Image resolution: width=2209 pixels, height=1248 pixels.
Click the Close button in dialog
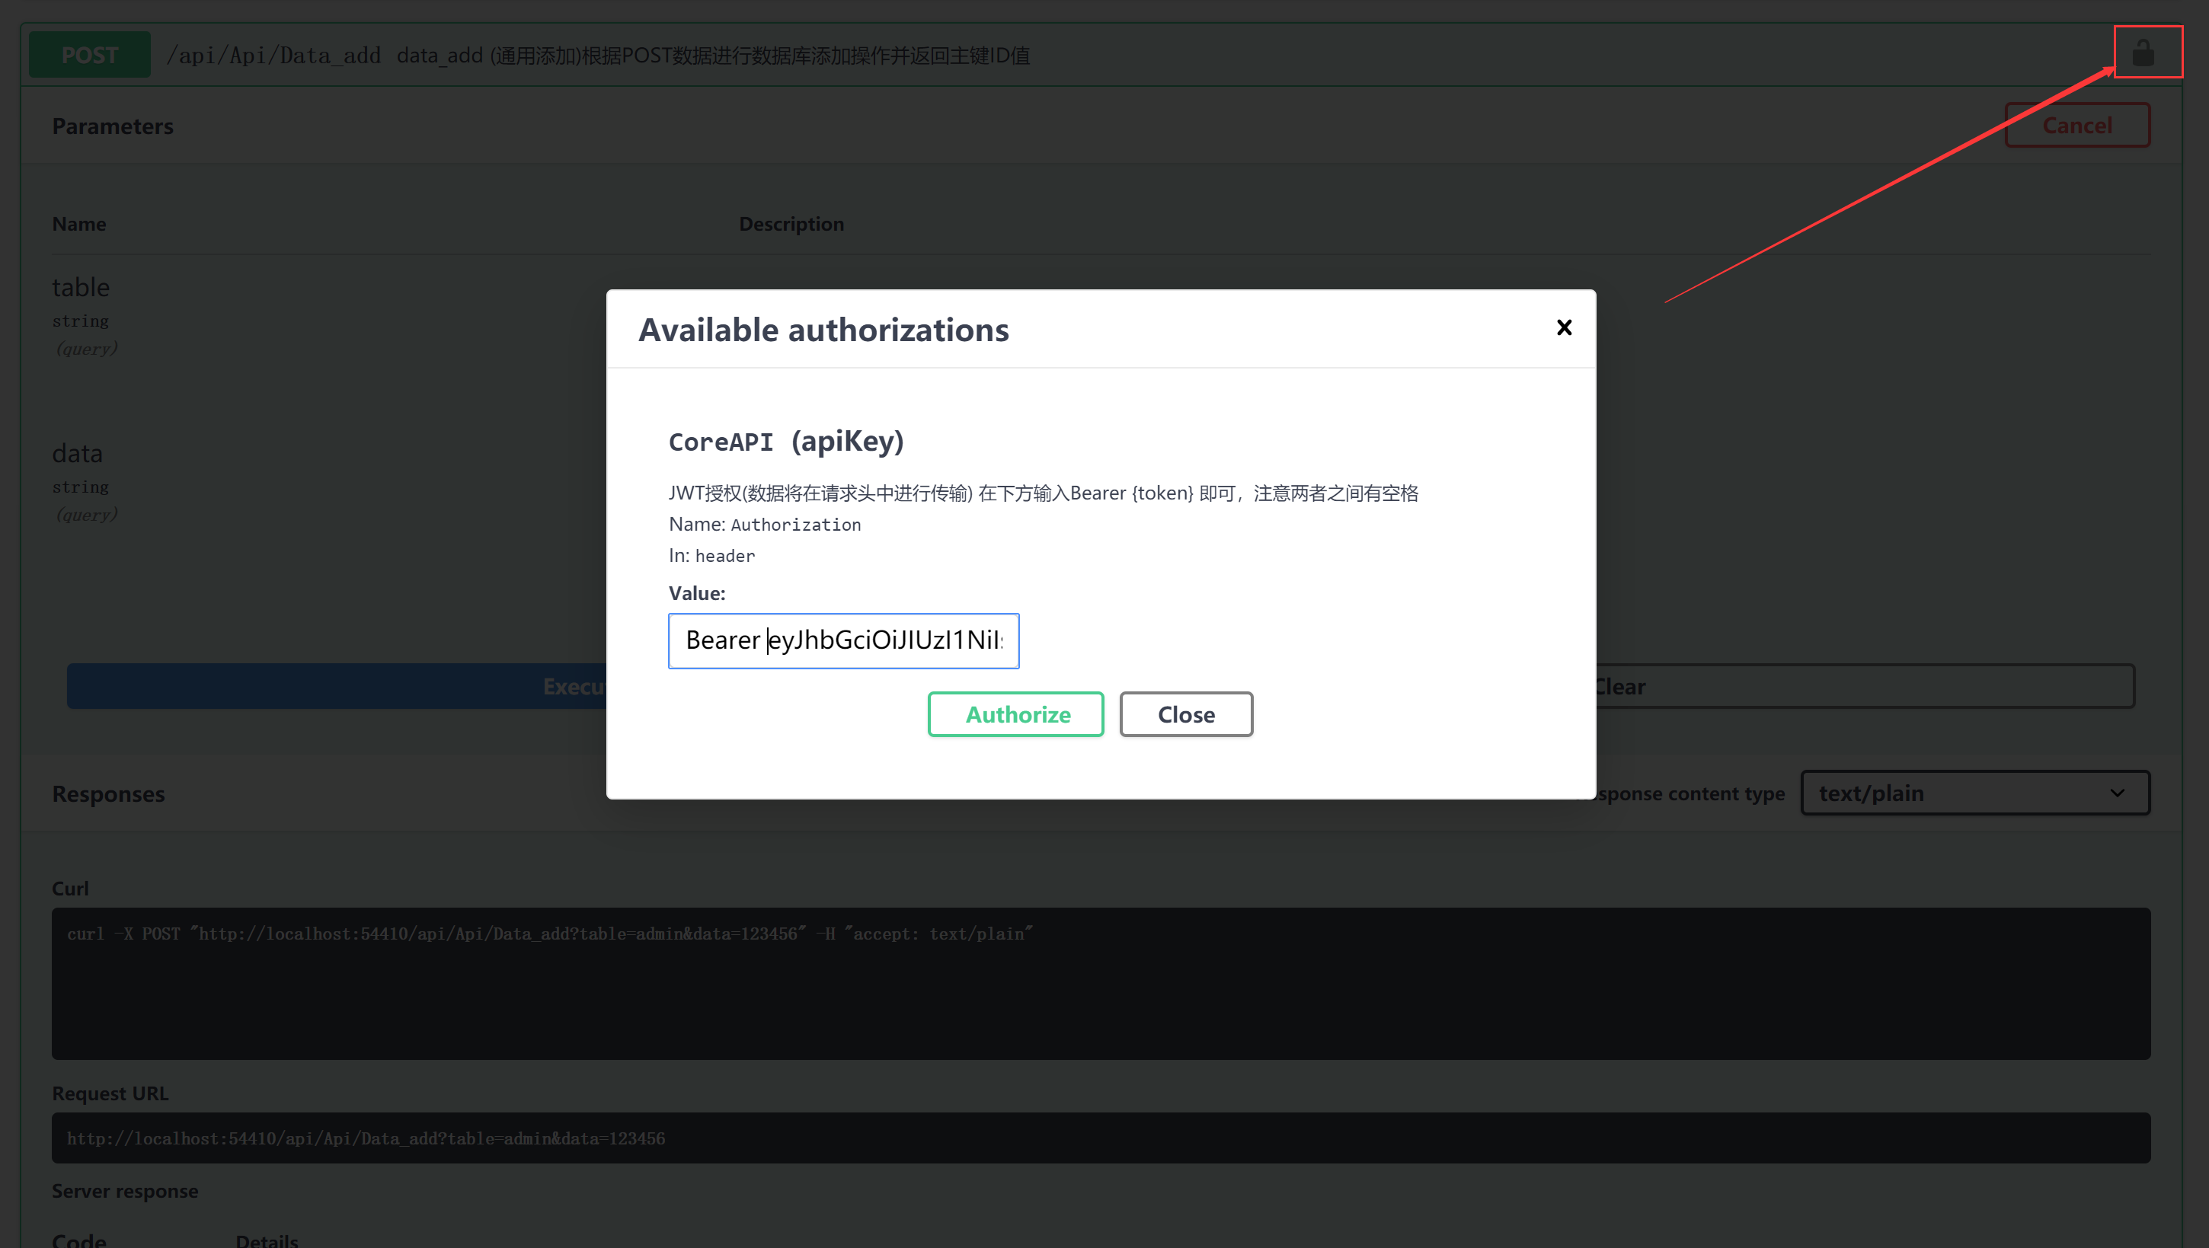[x=1187, y=713]
